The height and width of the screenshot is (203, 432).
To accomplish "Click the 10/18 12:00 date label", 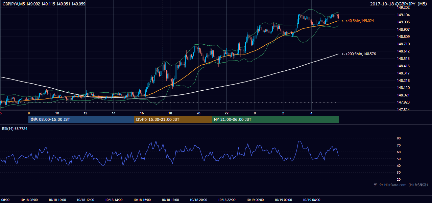I will pos(85,200).
